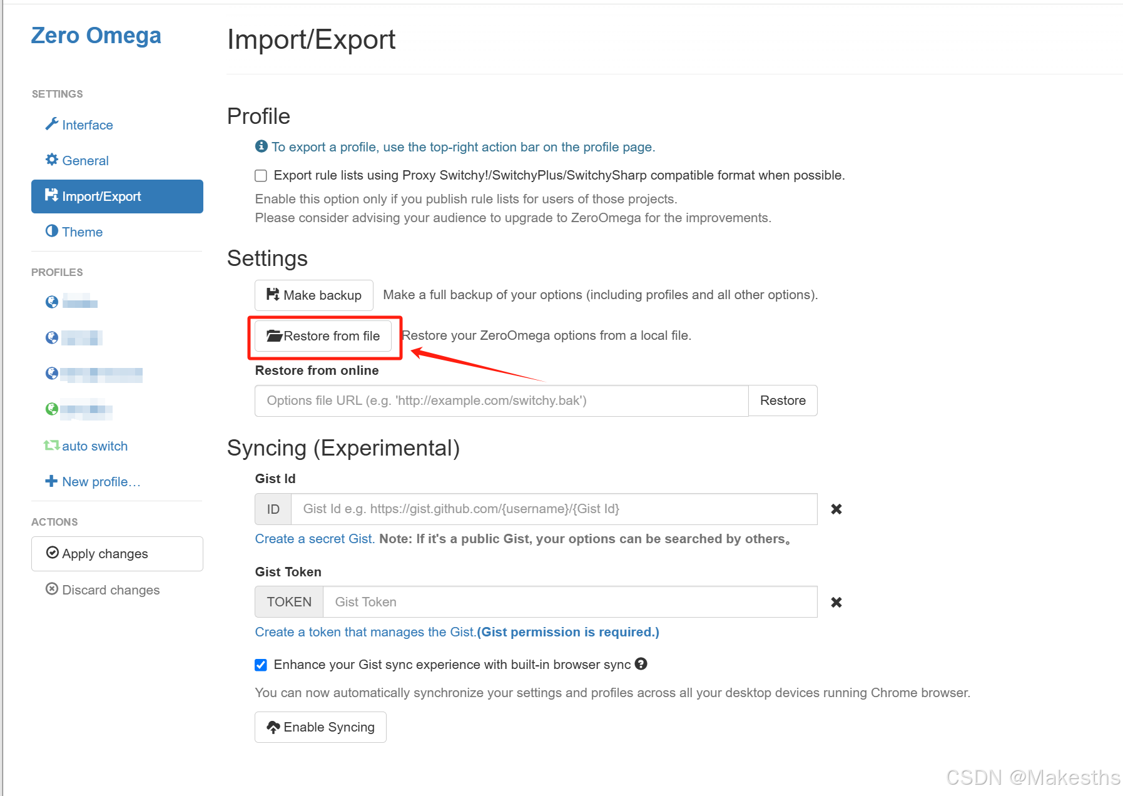Click the folder icon on Restore from file
Viewport: 1123px width, 796px height.
pyautogui.click(x=275, y=335)
